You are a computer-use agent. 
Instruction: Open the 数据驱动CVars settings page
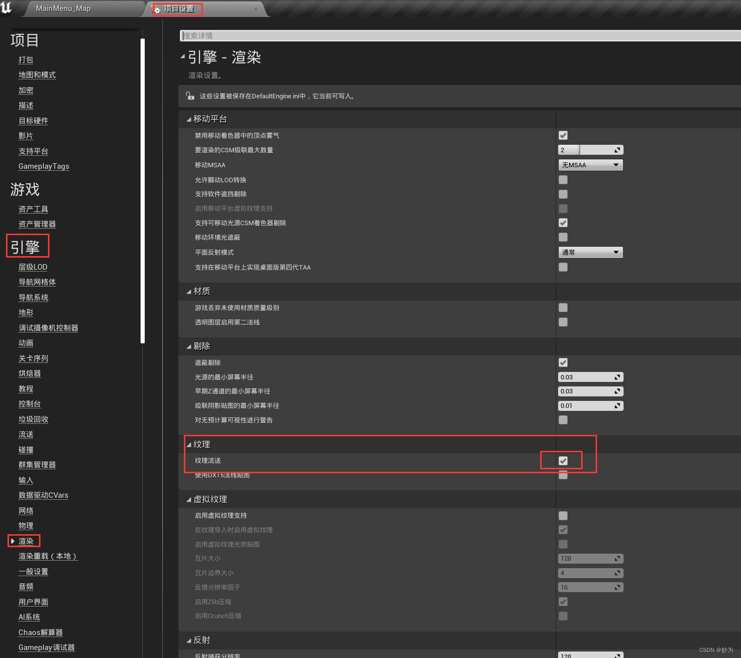coord(43,495)
